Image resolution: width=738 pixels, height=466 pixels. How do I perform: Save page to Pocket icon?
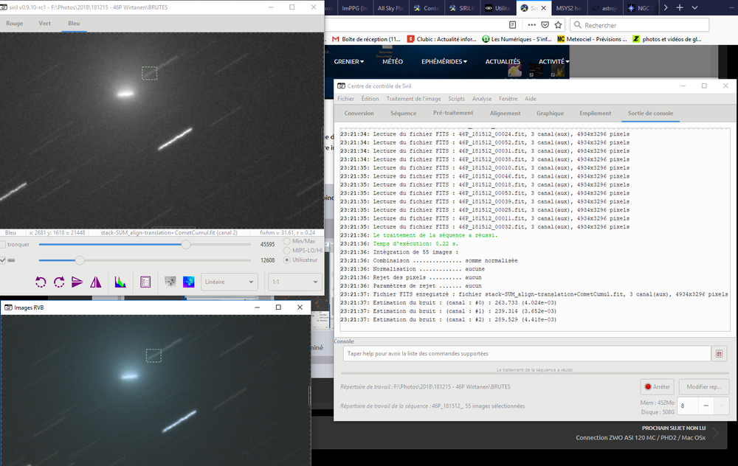545,25
